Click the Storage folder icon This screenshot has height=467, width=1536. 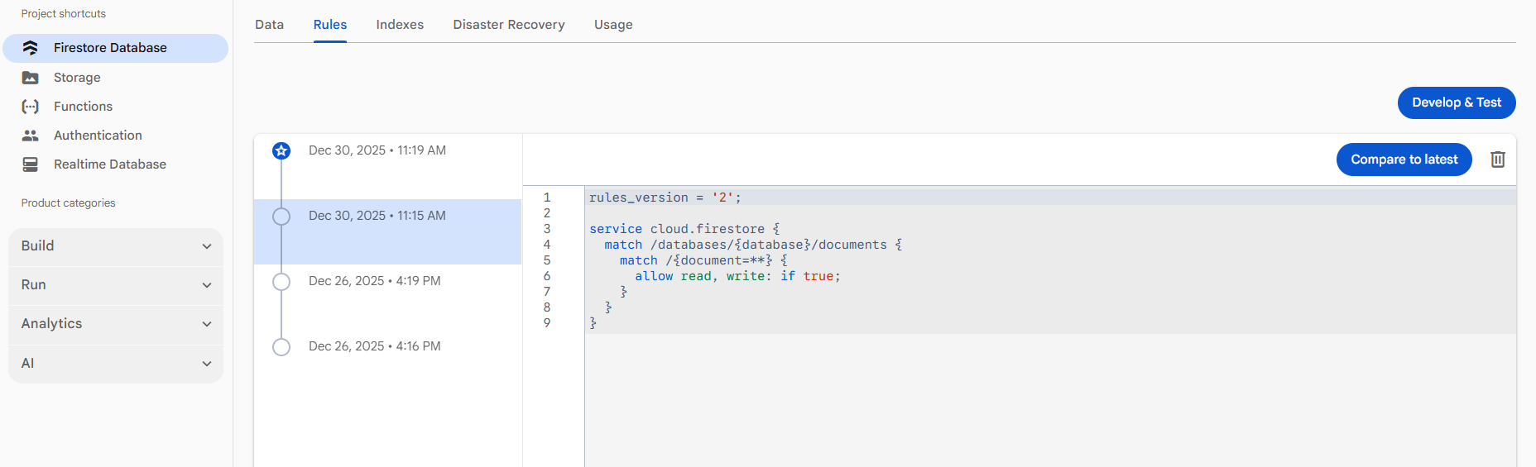31,78
